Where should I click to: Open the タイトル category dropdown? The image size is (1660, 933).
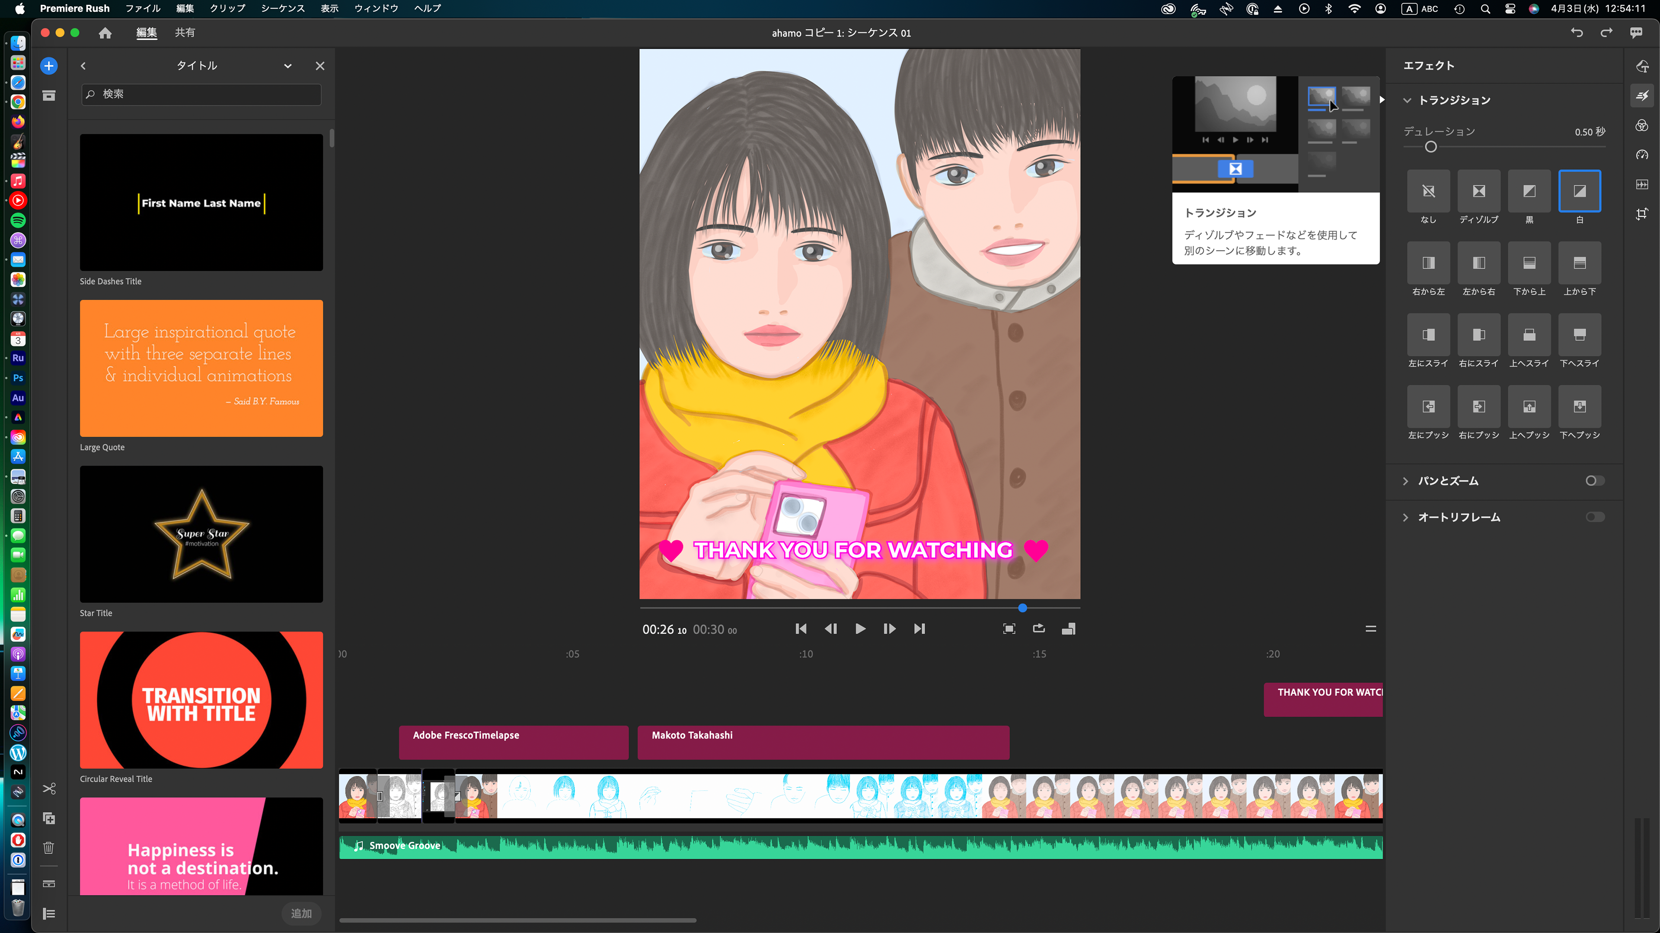click(x=288, y=66)
